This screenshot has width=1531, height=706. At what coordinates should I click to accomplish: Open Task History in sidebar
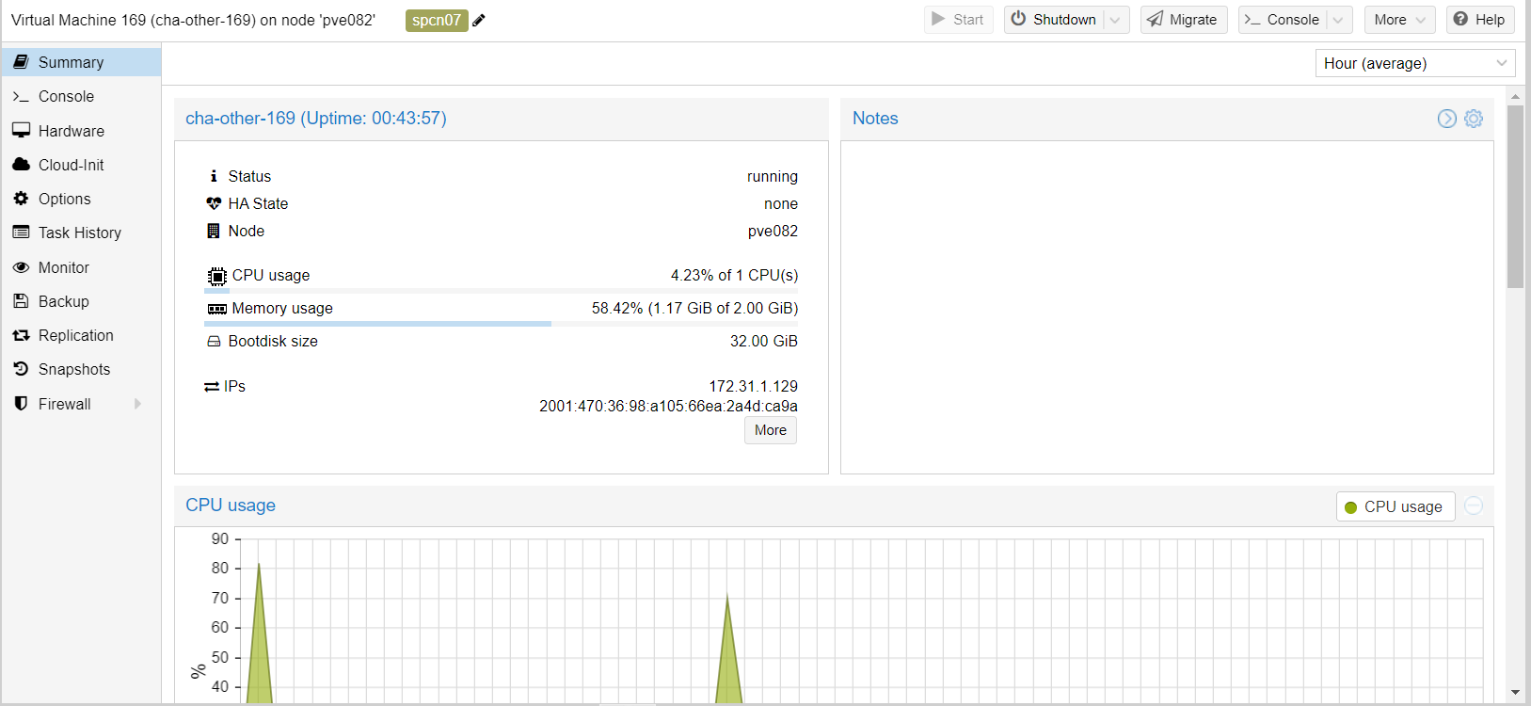click(82, 233)
